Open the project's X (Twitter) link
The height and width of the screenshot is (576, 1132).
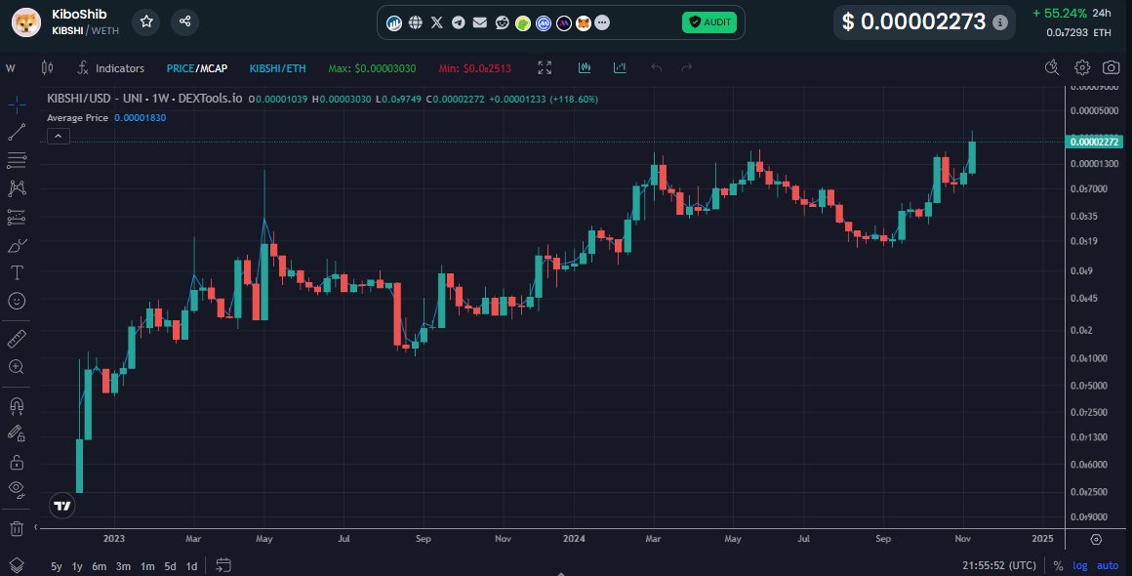point(437,22)
